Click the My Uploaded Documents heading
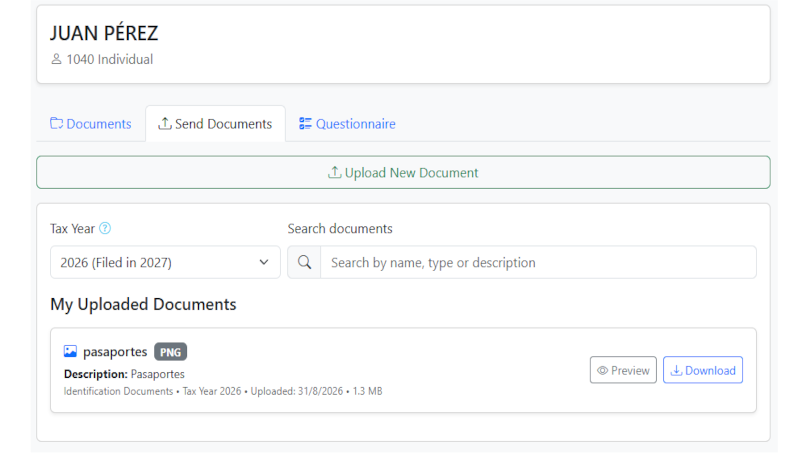 143,305
